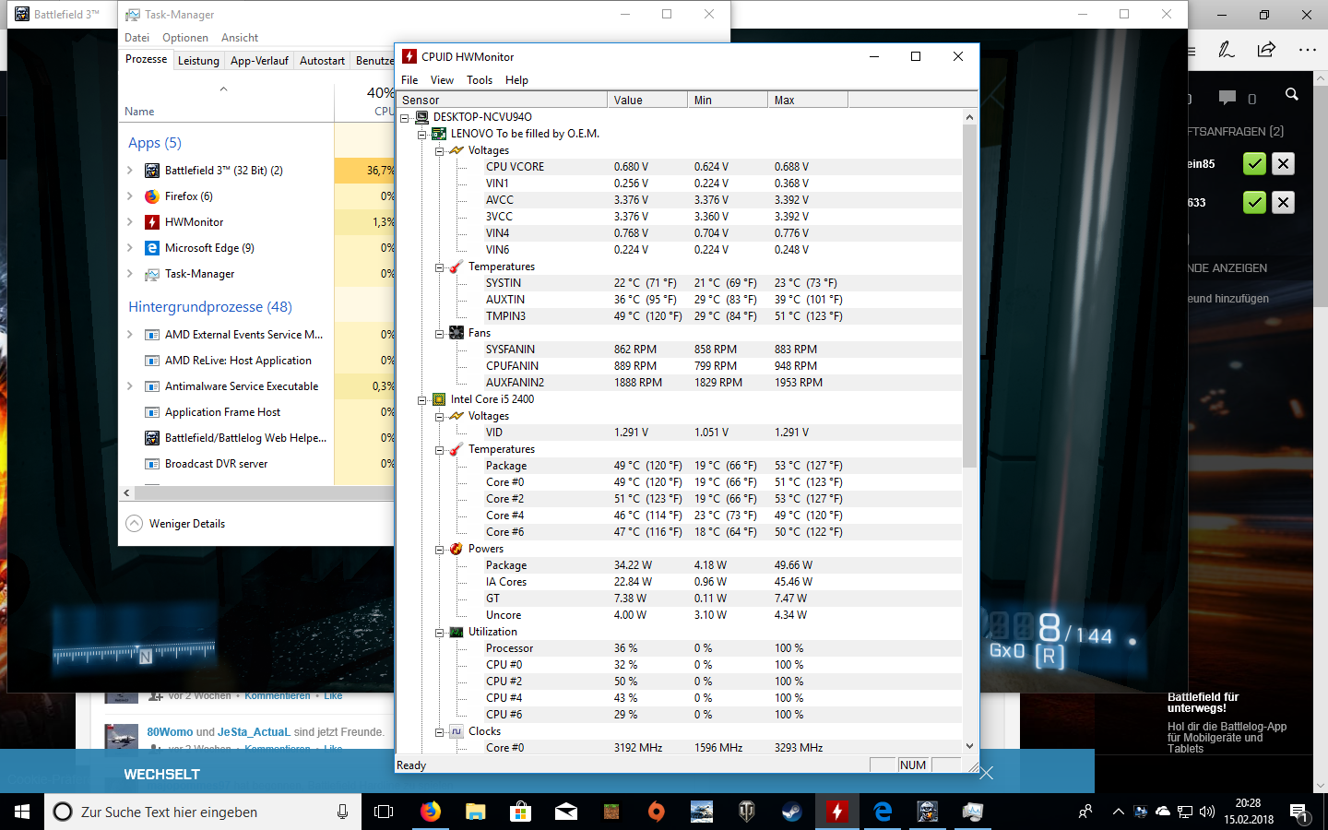Click the taskbar search text field

203,812
